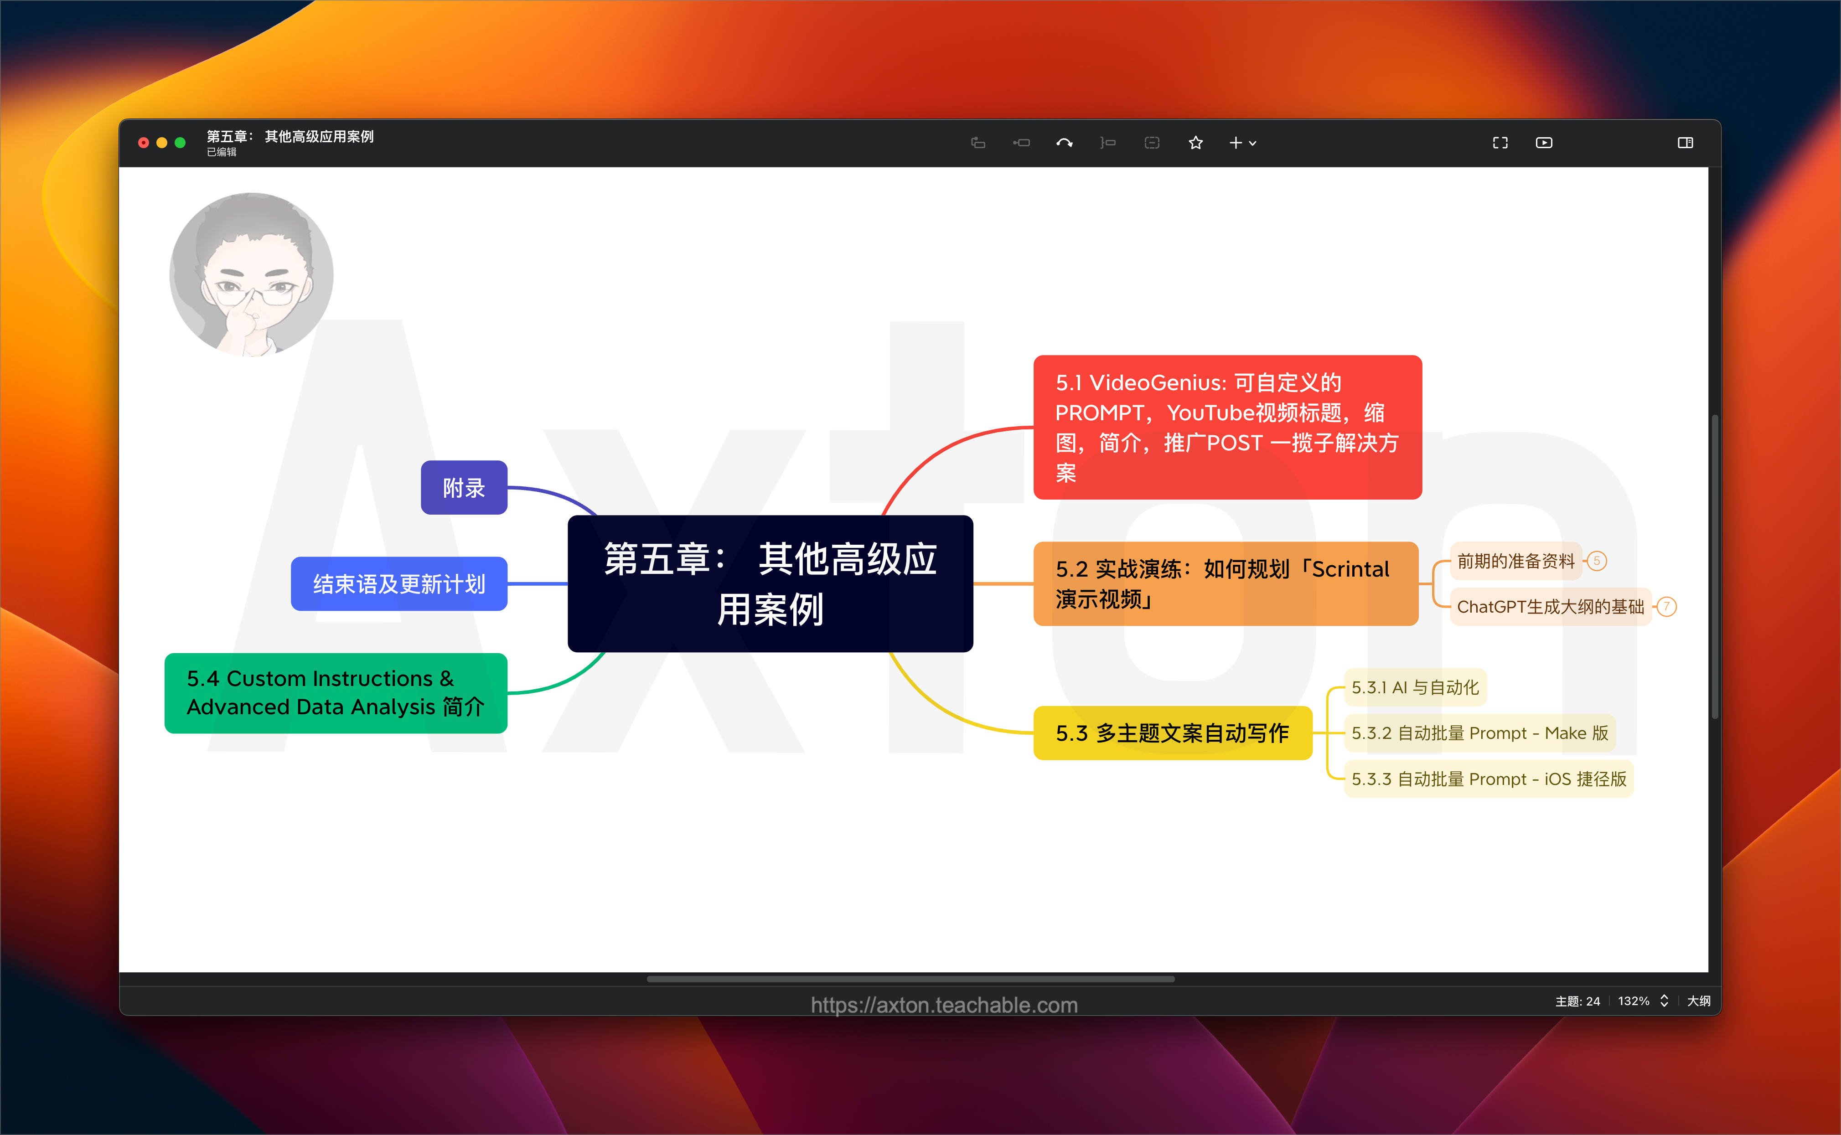Click the Subtopic insert icon in toolbar
The width and height of the screenshot is (1841, 1135).
(x=1021, y=143)
